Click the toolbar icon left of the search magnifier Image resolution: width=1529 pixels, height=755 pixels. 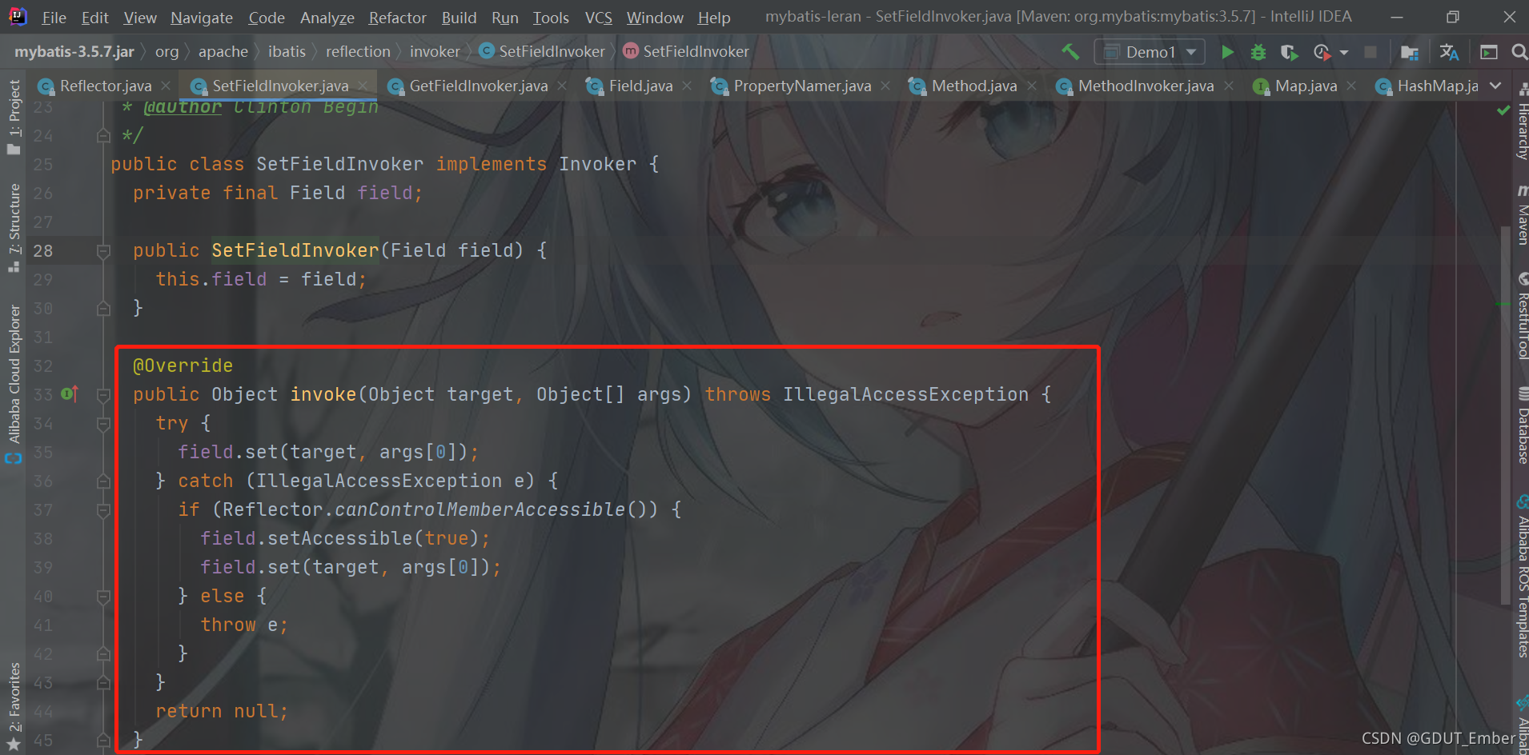(x=1489, y=52)
